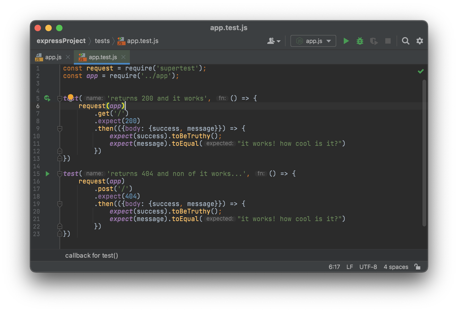Click '../app' string on line 2
The height and width of the screenshot is (312, 458).
tap(156, 76)
